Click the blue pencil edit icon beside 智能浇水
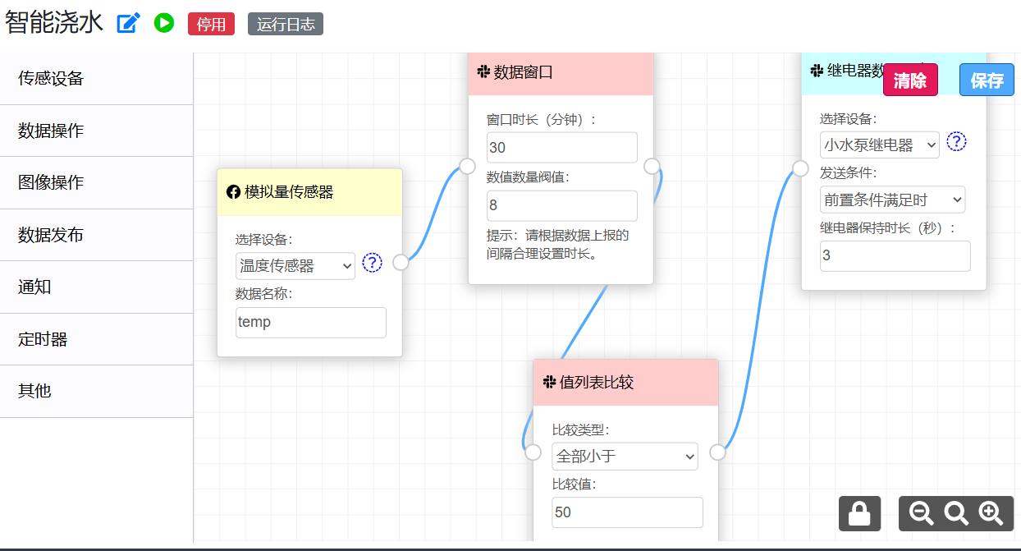The image size is (1021, 551). tap(128, 23)
